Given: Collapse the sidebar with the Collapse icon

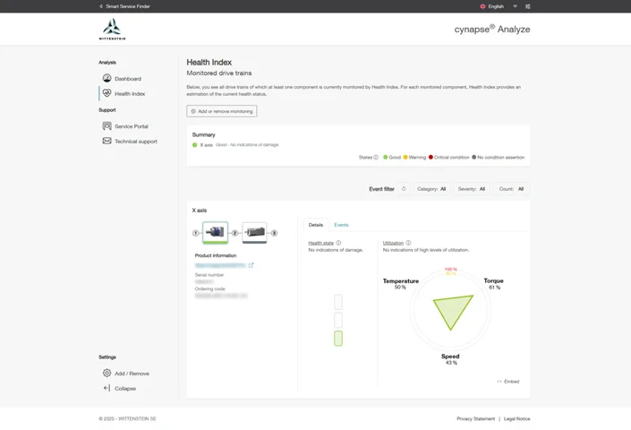Looking at the screenshot, I should tap(107, 388).
